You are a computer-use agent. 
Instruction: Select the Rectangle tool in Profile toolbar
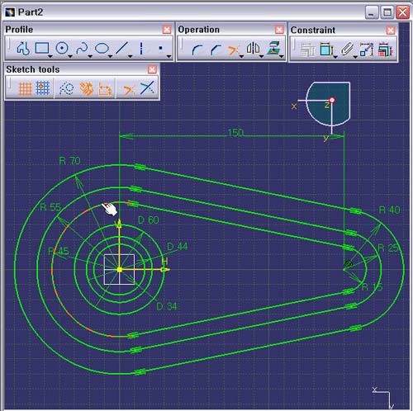(42, 48)
